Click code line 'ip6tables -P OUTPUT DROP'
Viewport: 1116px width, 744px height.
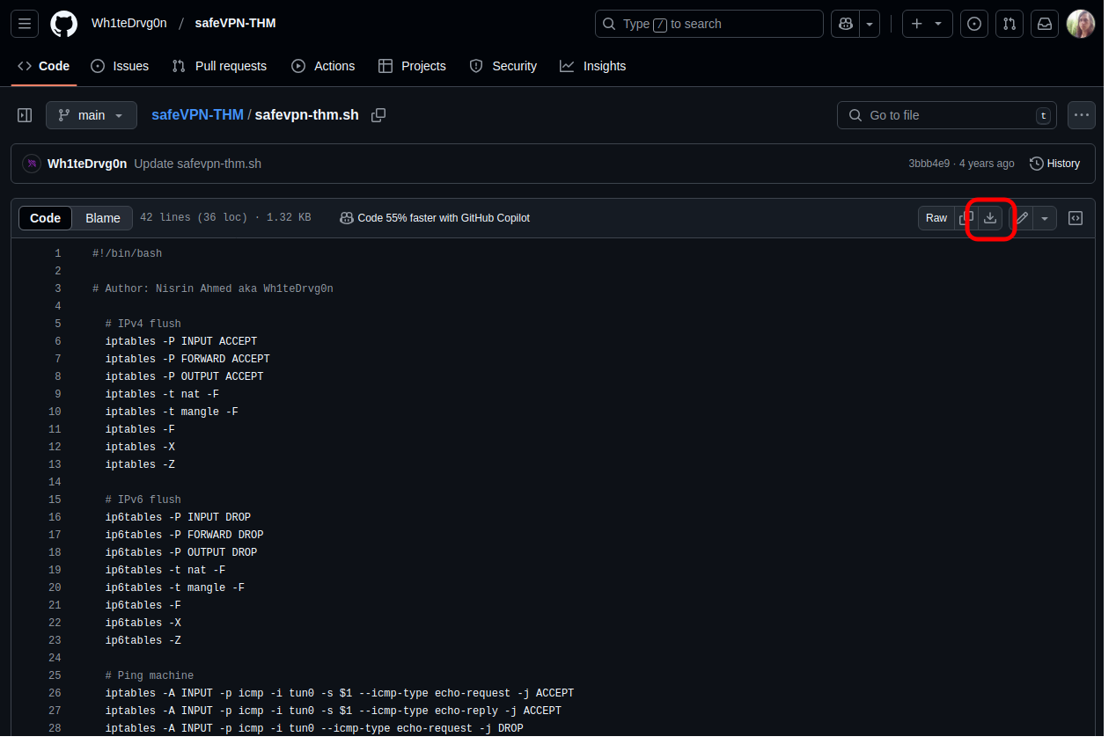(181, 552)
